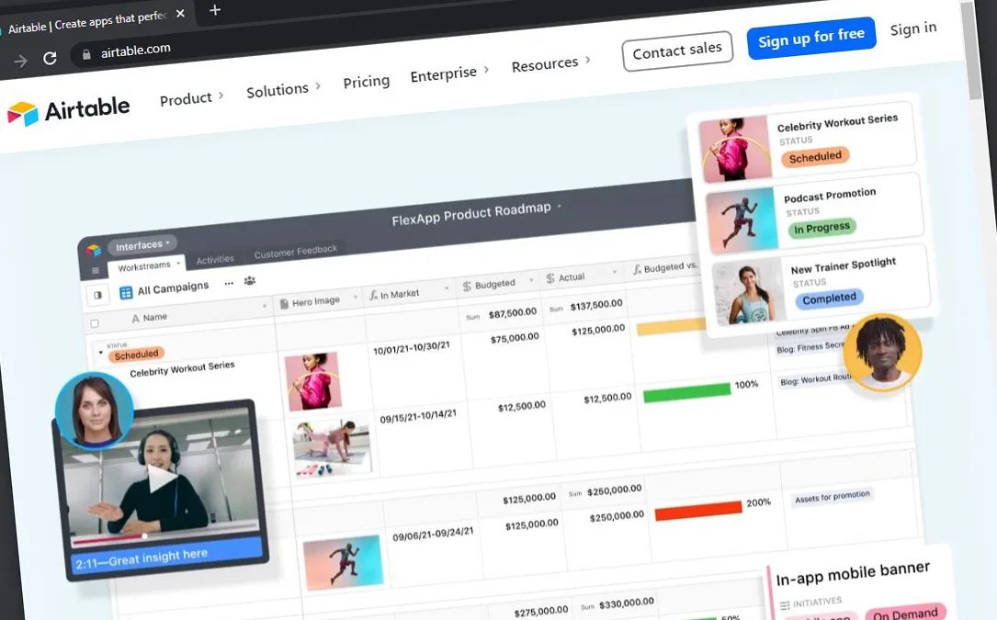This screenshot has height=620, width=997.
Task: Open the Product menu
Action: [191, 98]
